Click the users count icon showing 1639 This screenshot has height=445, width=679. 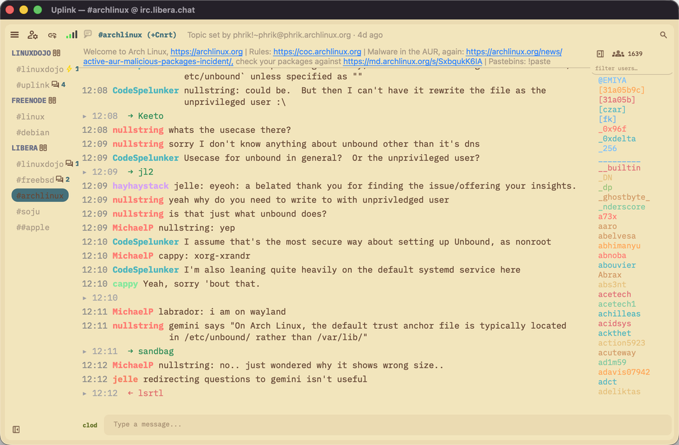[618, 53]
